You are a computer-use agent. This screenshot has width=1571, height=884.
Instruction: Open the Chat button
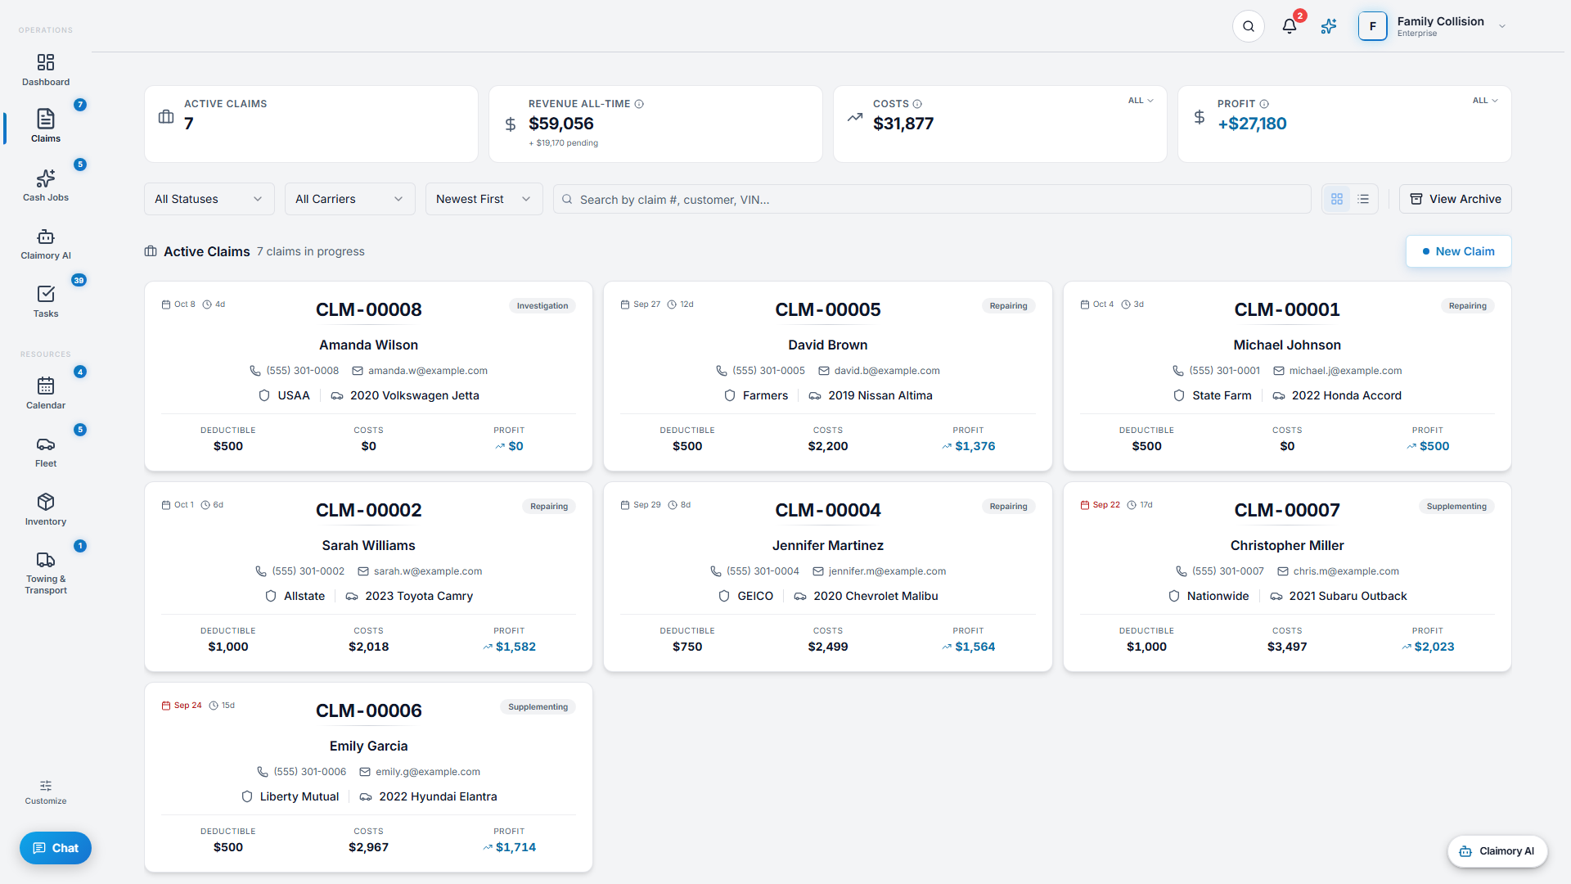click(x=56, y=848)
